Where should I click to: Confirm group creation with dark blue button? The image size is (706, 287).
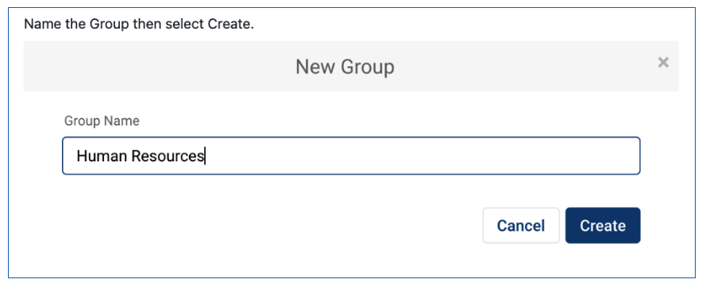tap(603, 225)
